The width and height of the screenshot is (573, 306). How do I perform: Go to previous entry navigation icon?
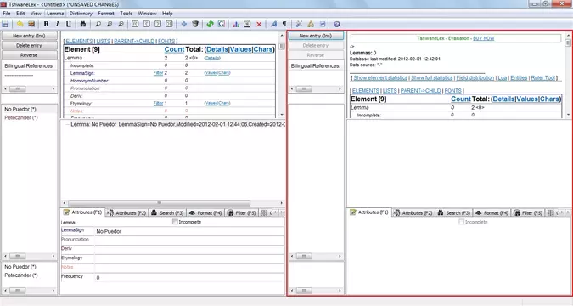click(147, 24)
